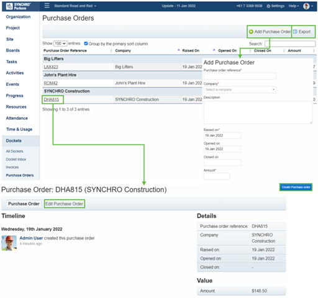
Task: Open Progress in the sidebar
Action: point(14,96)
